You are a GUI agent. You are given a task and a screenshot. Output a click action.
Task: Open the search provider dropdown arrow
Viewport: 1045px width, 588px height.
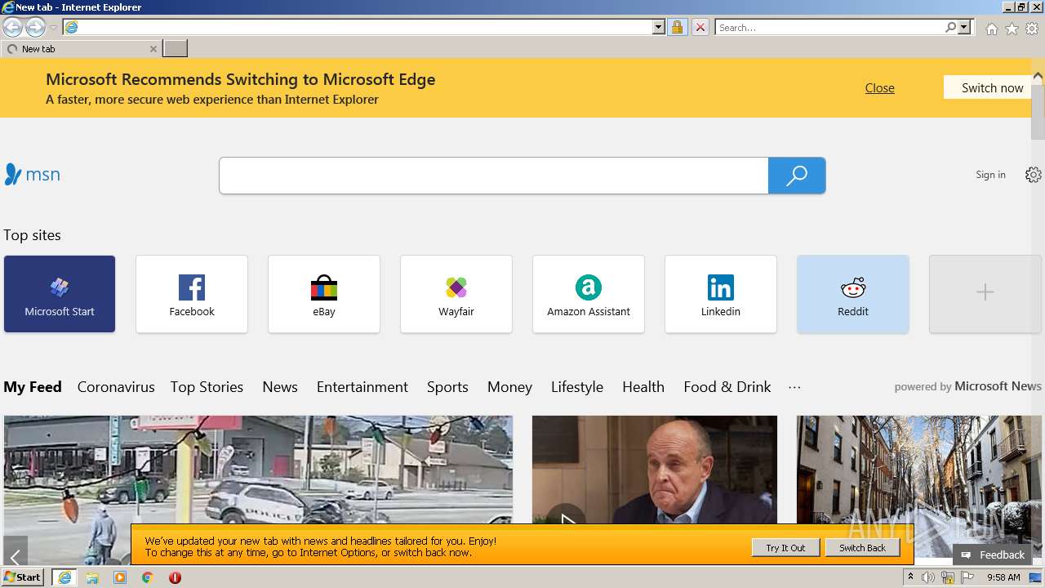click(x=964, y=28)
